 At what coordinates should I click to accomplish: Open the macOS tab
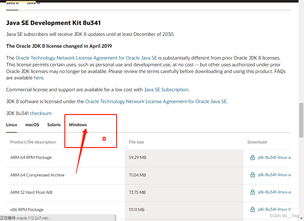[x=32, y=125]
